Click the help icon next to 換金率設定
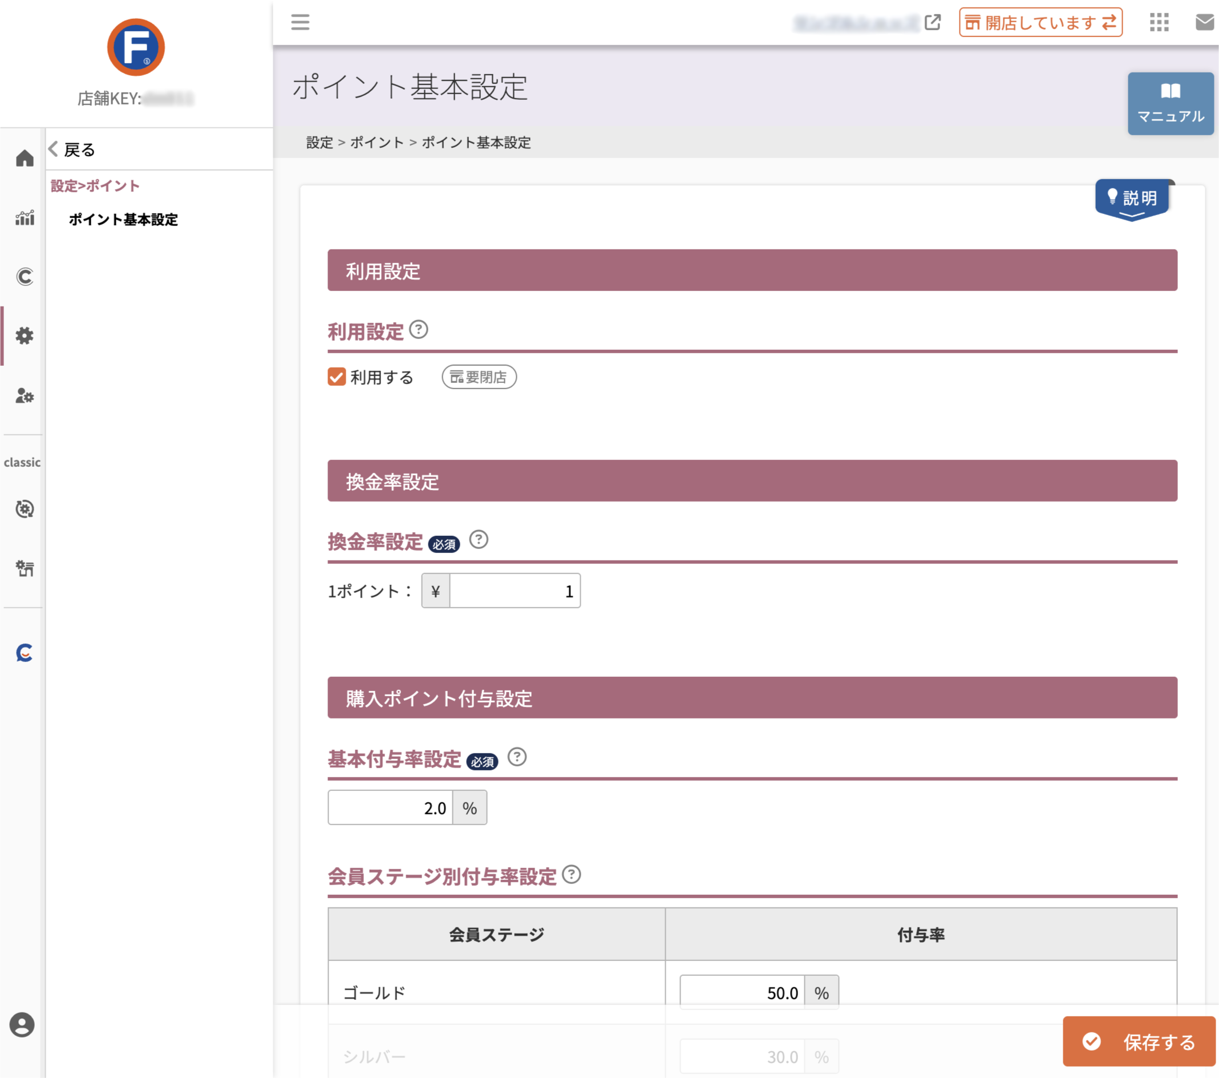The height and width of the screenshot is (1078, 1219). 478,540
